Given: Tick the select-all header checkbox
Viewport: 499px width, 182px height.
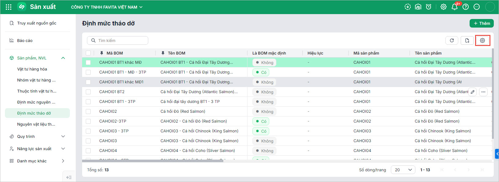Looking at the screenshot, I should (88, 53).
